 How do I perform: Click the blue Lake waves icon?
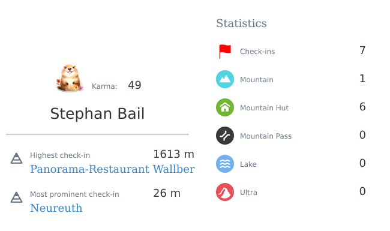tap(225, 164)
